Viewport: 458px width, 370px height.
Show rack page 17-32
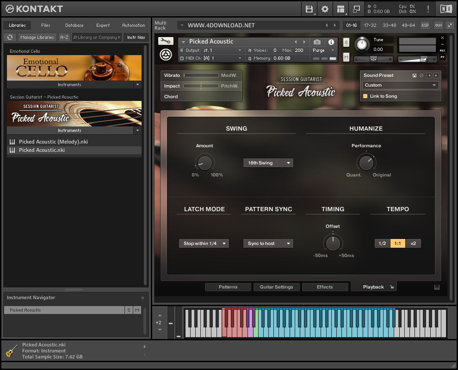[x=370, y=25]
